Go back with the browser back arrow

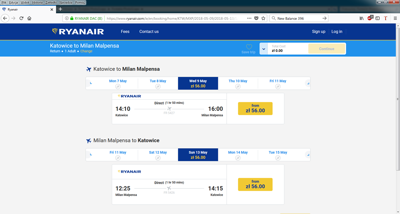tap(5, 18)
